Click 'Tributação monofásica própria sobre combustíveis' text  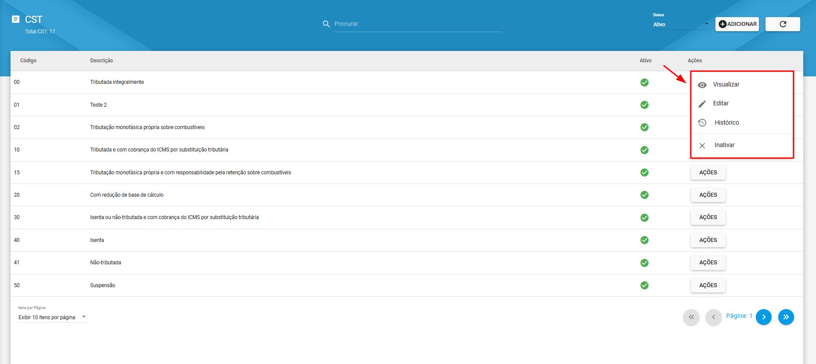[x=147, y=127]
